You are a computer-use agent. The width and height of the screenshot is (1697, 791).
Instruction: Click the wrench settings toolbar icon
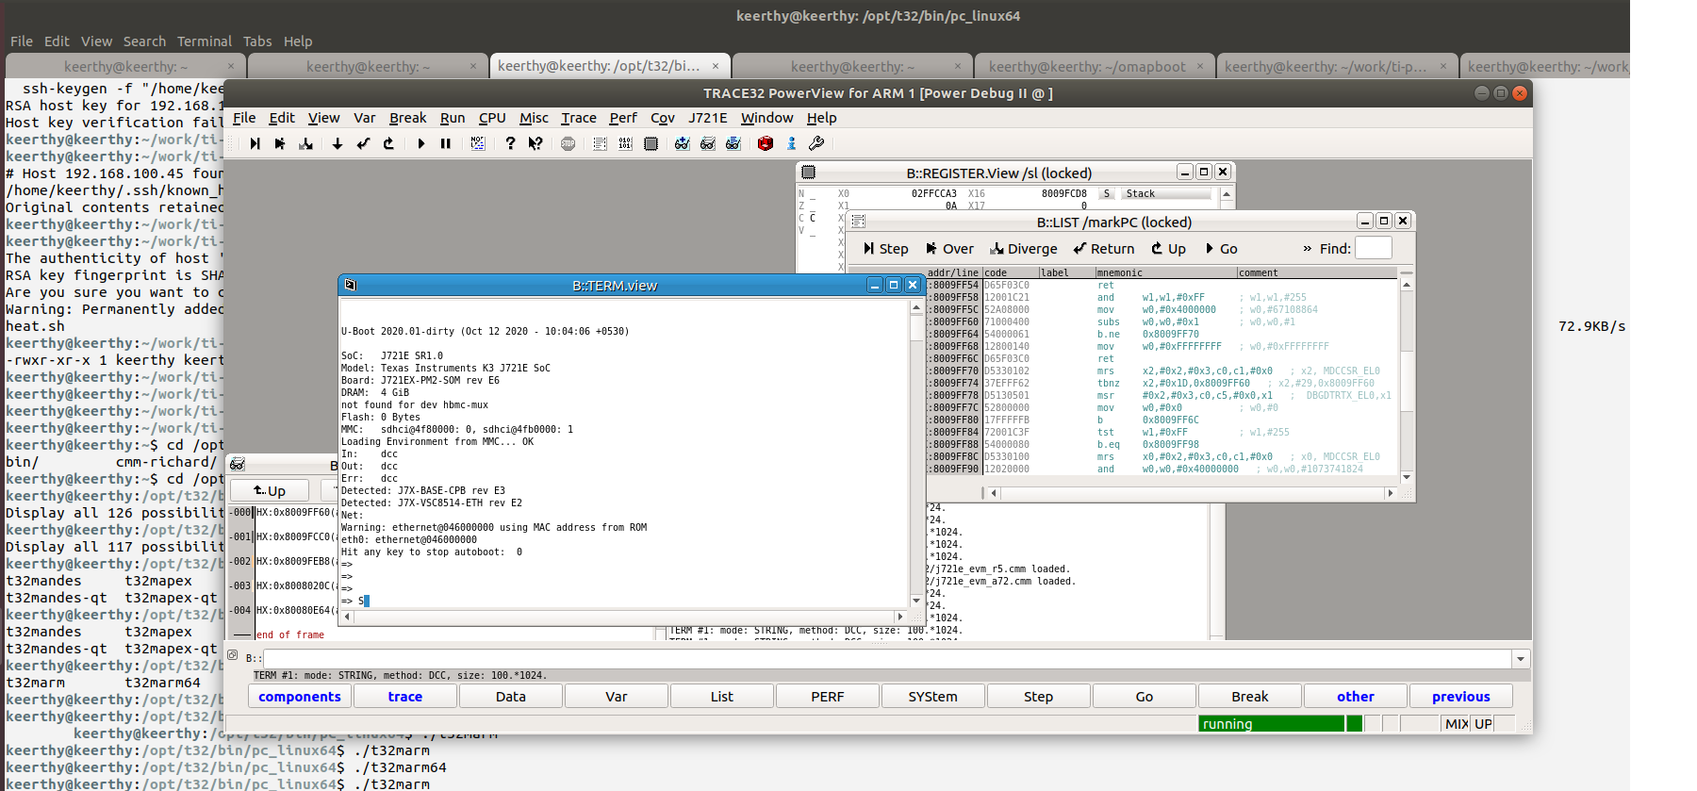816,143
